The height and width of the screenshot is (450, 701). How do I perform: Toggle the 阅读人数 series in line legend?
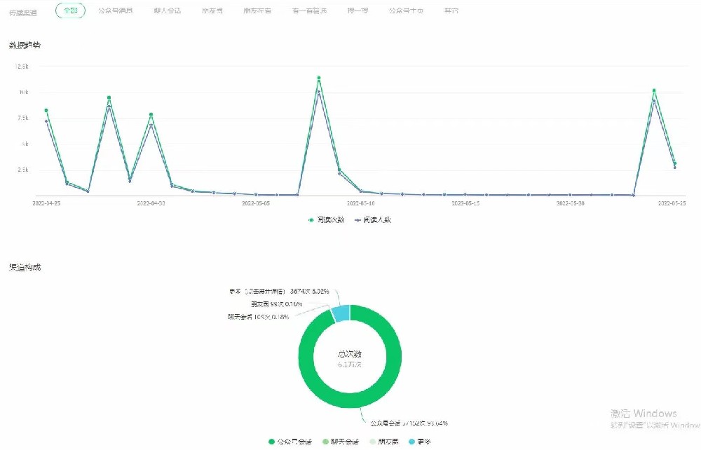click(x=373, y=220)
